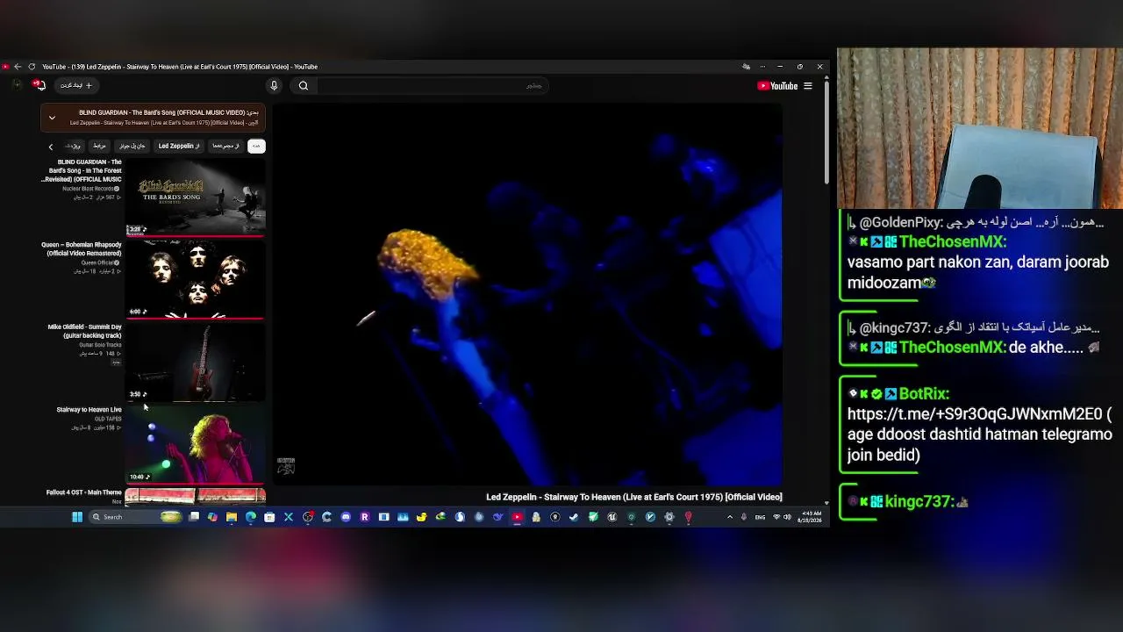
Task: Visit the OLD TAPES channel
Action: pyautogui.click(x=108, y=419)
